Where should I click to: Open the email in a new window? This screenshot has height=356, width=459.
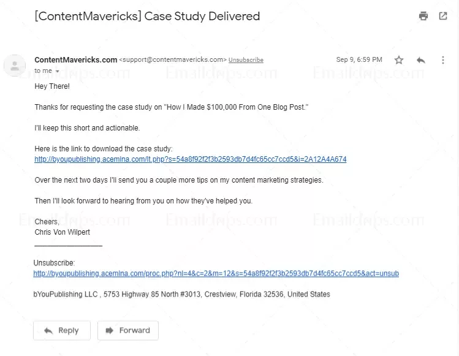pyautogui.click(x=443, y=17)
